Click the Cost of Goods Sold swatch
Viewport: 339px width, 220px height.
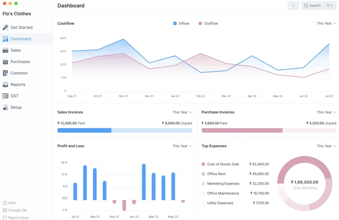[203, 164]
